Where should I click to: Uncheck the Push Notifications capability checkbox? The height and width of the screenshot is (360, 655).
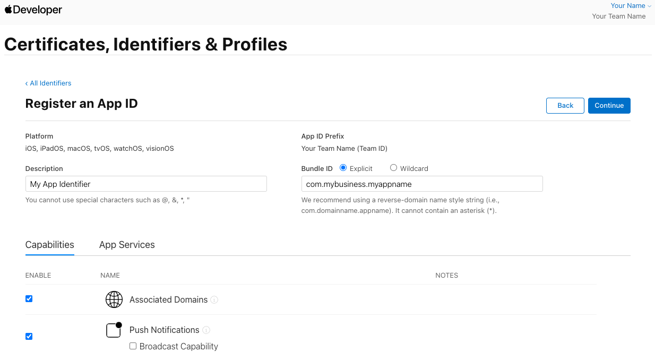(29, 336)
